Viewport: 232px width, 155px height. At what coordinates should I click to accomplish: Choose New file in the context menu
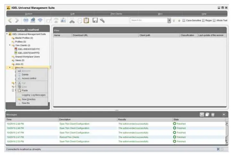[32, 103]
